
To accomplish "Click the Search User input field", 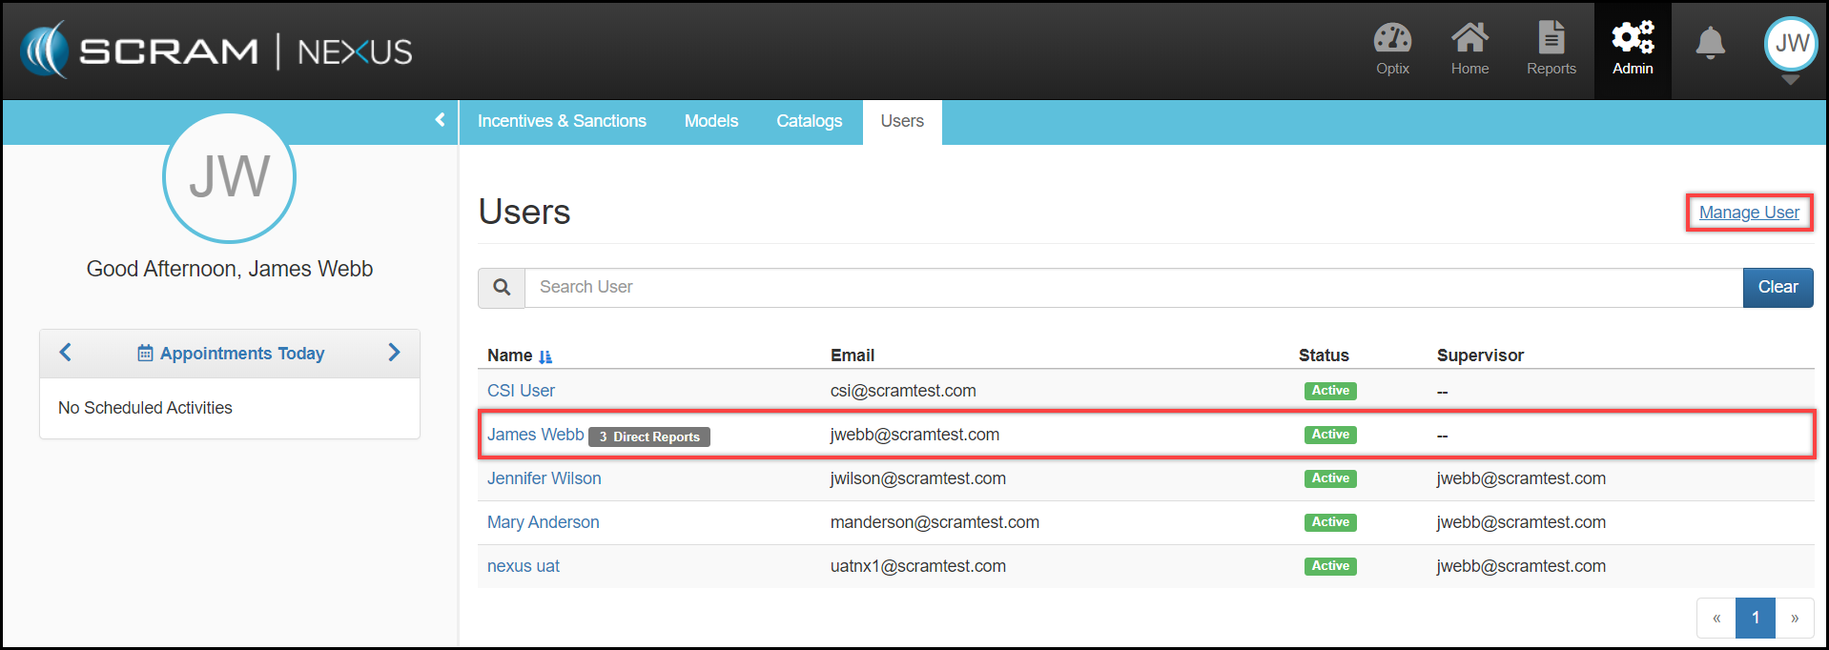I will click(1133, 288).
